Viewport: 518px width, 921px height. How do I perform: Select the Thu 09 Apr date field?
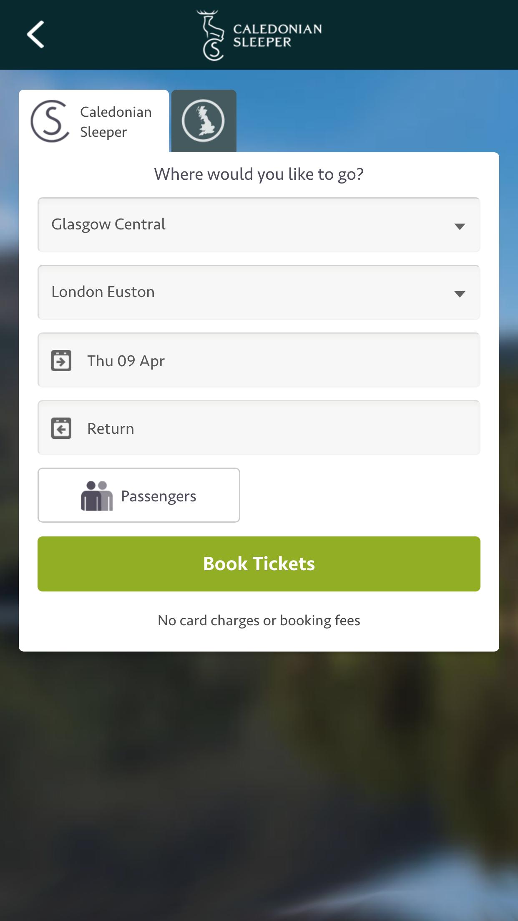[x=259, y=360]
